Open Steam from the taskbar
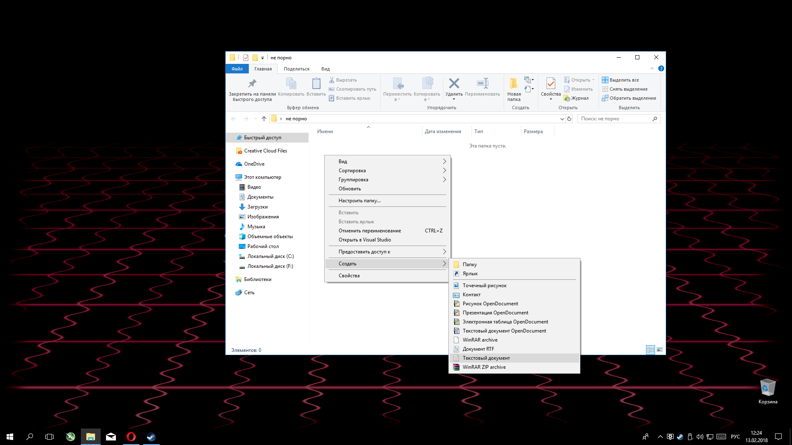792x445 pixels. (151, 436)
